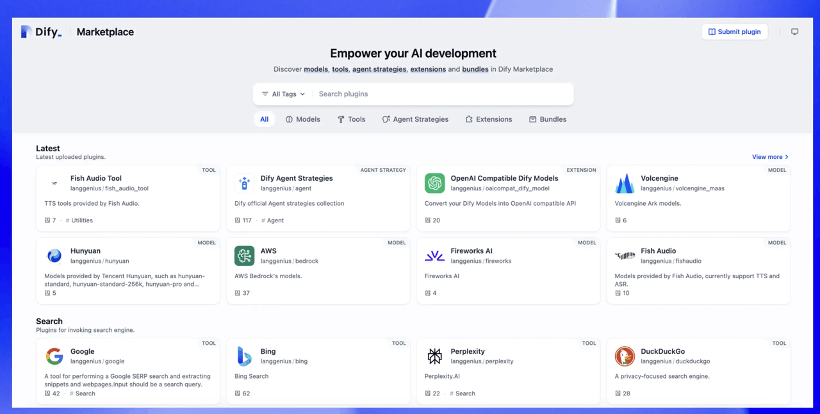Click the Dify Agent Strategies icon
820x414 pixels.
click(245, 183)
